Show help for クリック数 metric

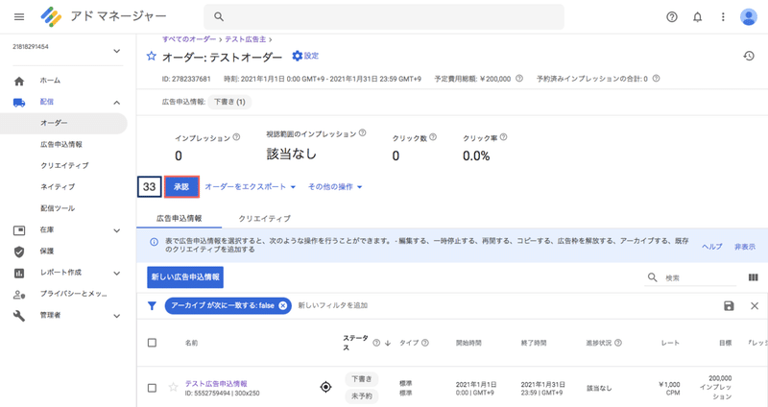[x=433, y=137]
